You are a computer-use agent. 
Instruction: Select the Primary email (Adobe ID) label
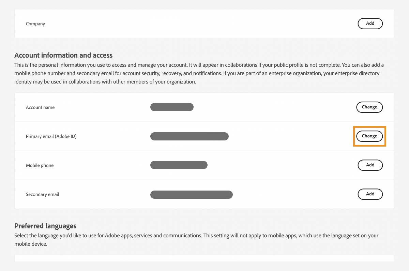51,136
